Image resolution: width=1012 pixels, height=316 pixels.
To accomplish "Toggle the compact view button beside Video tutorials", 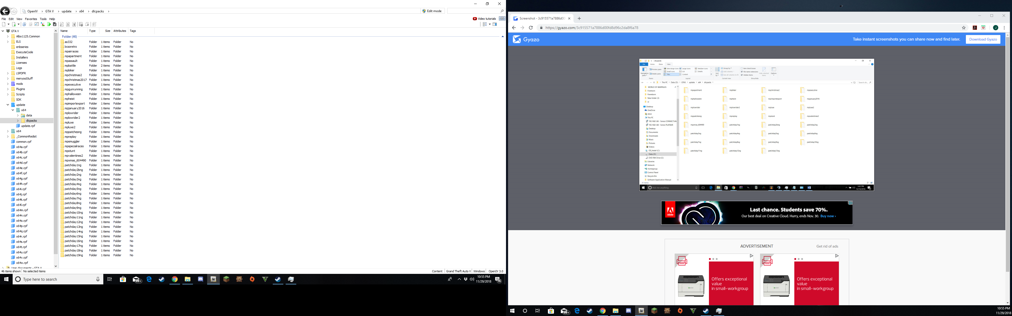I will (503, 18).
